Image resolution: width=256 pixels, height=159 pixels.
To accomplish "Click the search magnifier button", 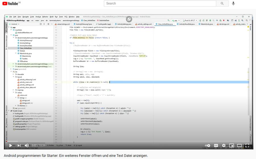I will [222, 3].
